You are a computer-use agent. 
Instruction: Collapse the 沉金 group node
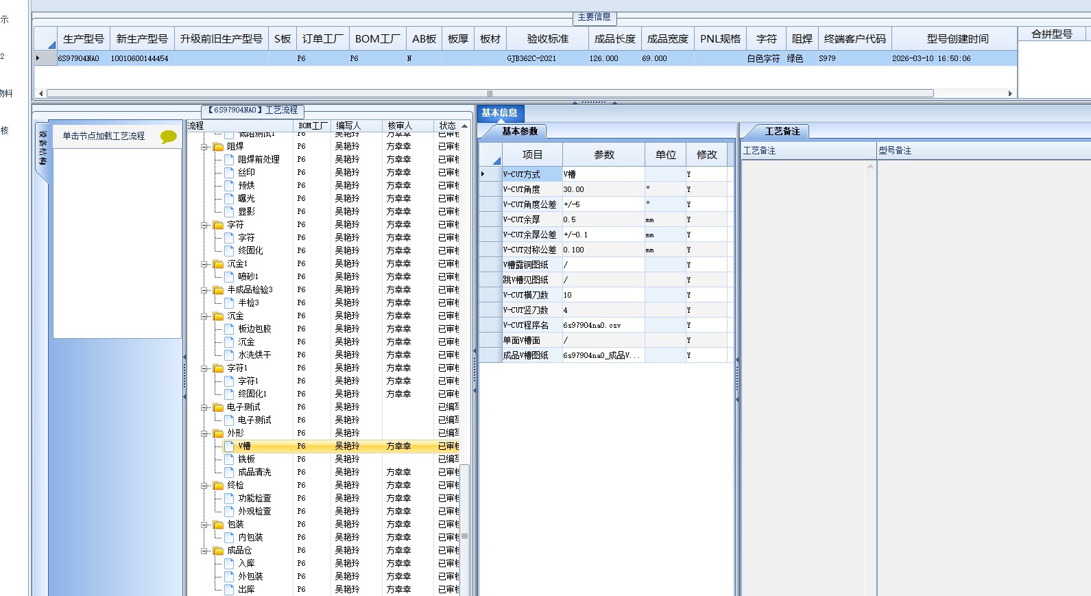pyautogui.click(x=204, y=316)
